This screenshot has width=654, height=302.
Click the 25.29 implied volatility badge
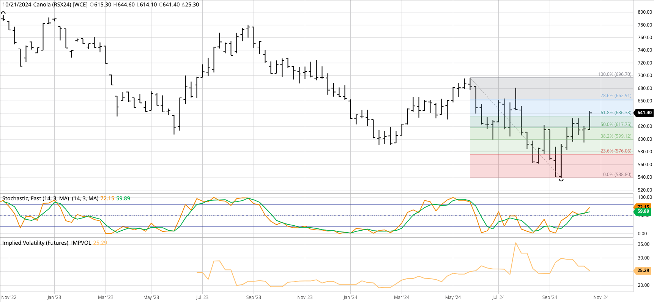click(643, 271)
